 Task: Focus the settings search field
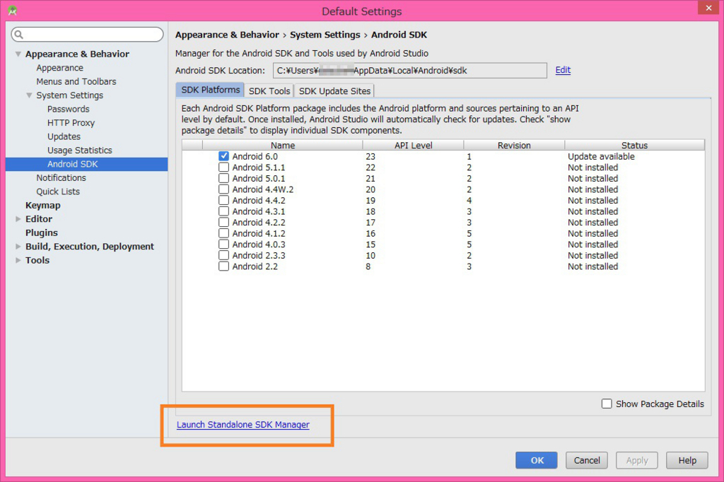coord(87,34)
